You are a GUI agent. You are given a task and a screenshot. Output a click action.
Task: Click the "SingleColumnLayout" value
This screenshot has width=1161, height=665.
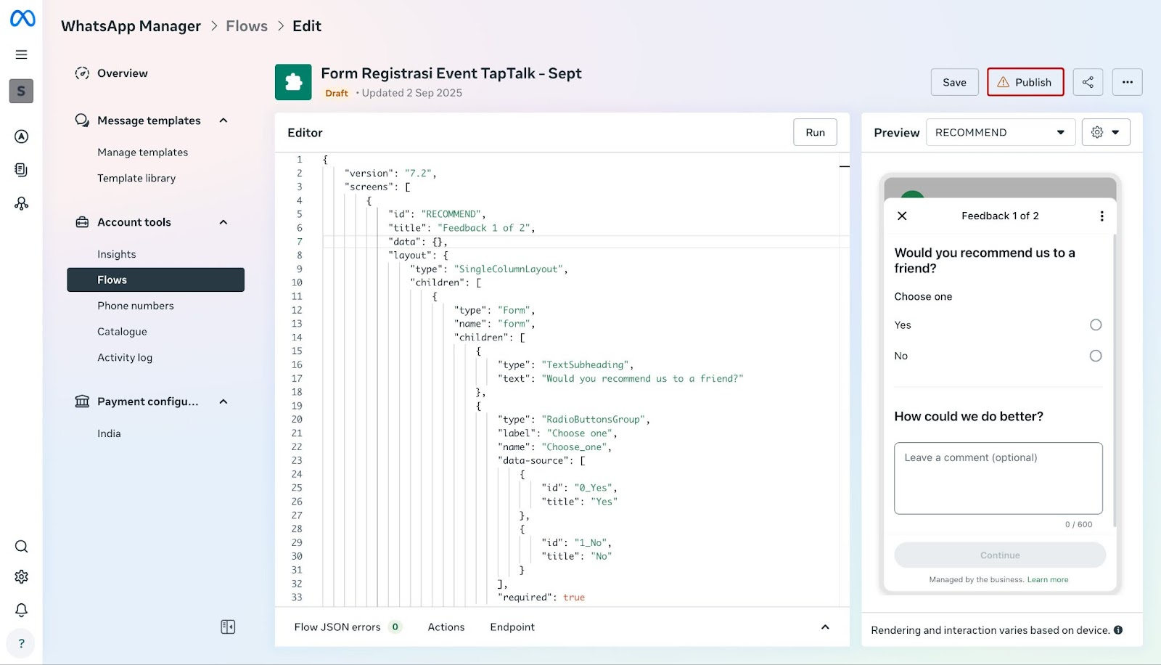[x=508, y=269]
